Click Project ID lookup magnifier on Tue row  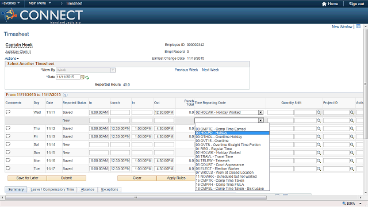pos(352,168)
